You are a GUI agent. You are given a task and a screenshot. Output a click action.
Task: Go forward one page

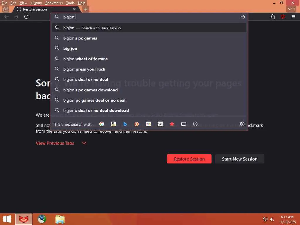click(16, 17)
